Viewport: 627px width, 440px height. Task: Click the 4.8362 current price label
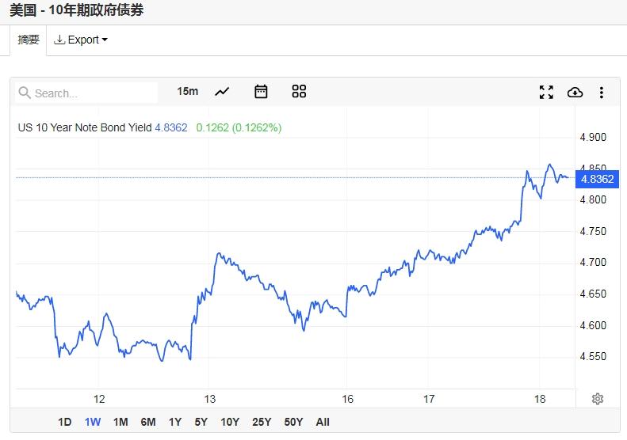pos(597,179)
